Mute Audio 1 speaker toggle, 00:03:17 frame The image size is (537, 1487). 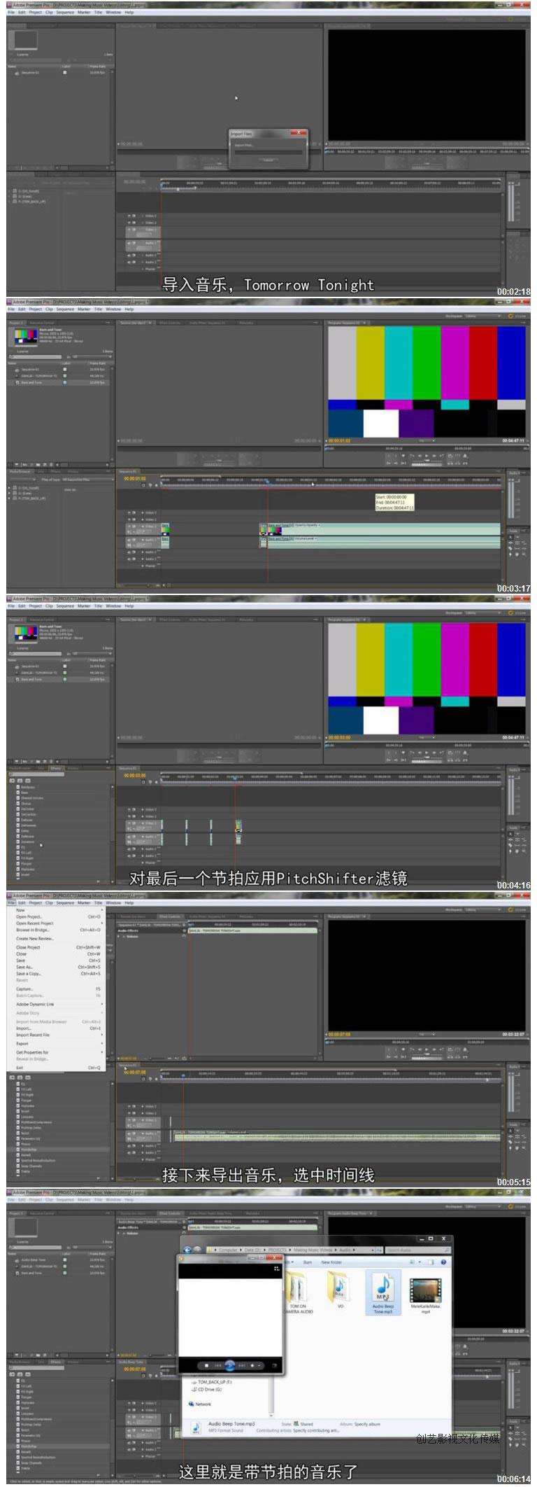pyautogui.click(x=129, y=540)
